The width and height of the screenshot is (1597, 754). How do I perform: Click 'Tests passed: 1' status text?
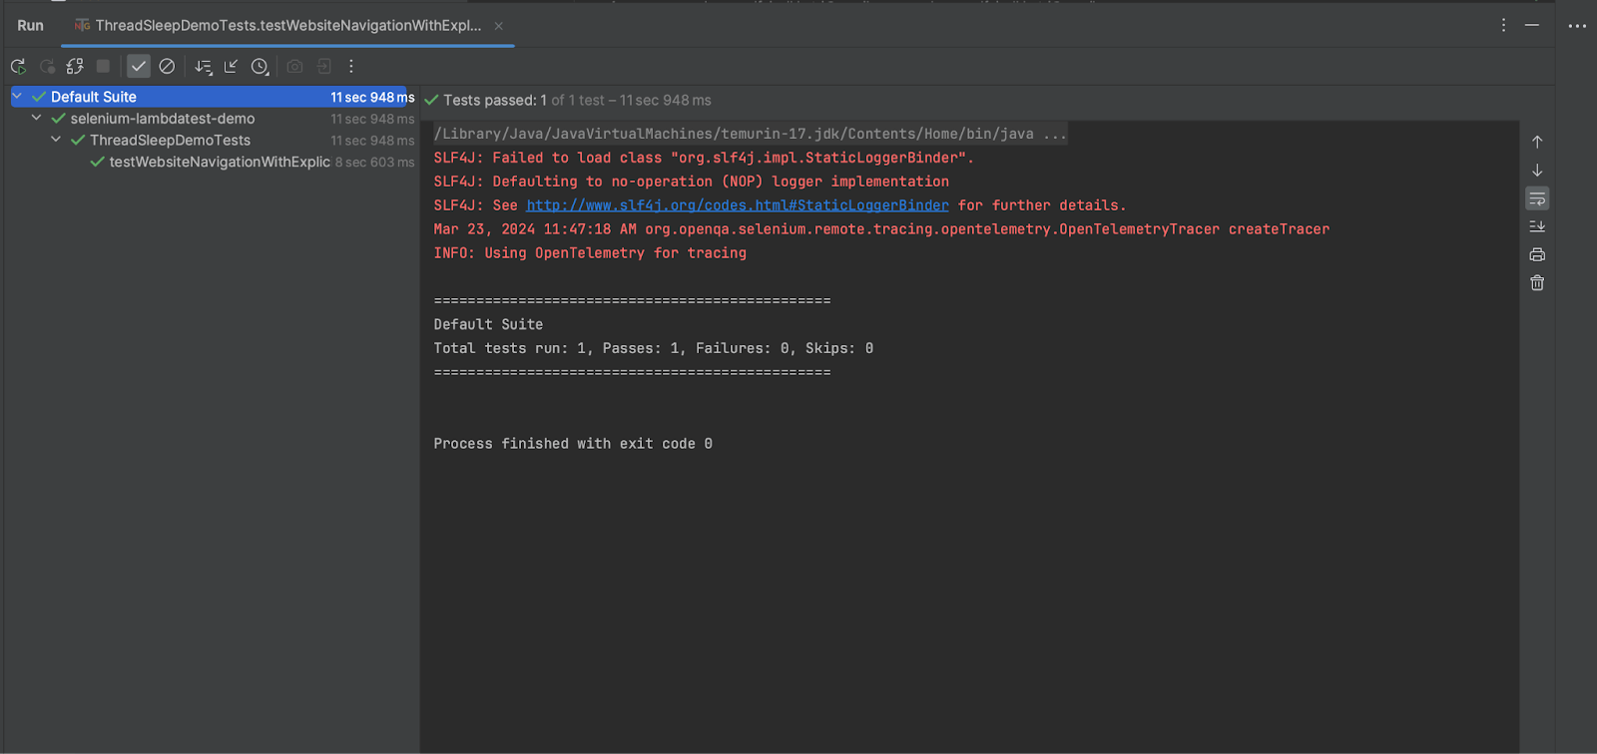pos(495,101)
